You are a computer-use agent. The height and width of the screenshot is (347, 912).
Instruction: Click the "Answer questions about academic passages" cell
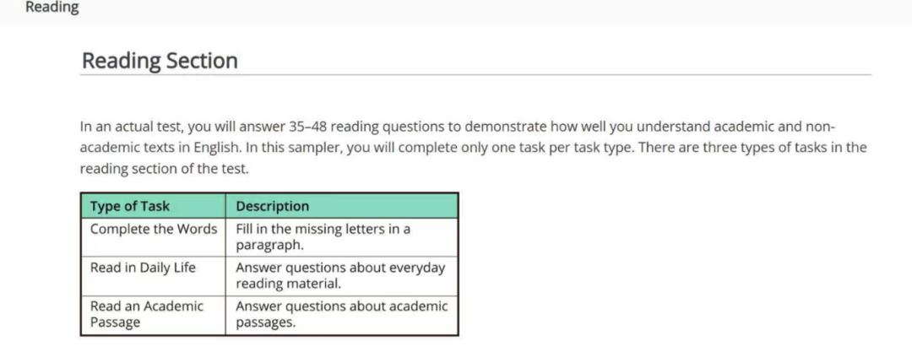click(341, 314)
